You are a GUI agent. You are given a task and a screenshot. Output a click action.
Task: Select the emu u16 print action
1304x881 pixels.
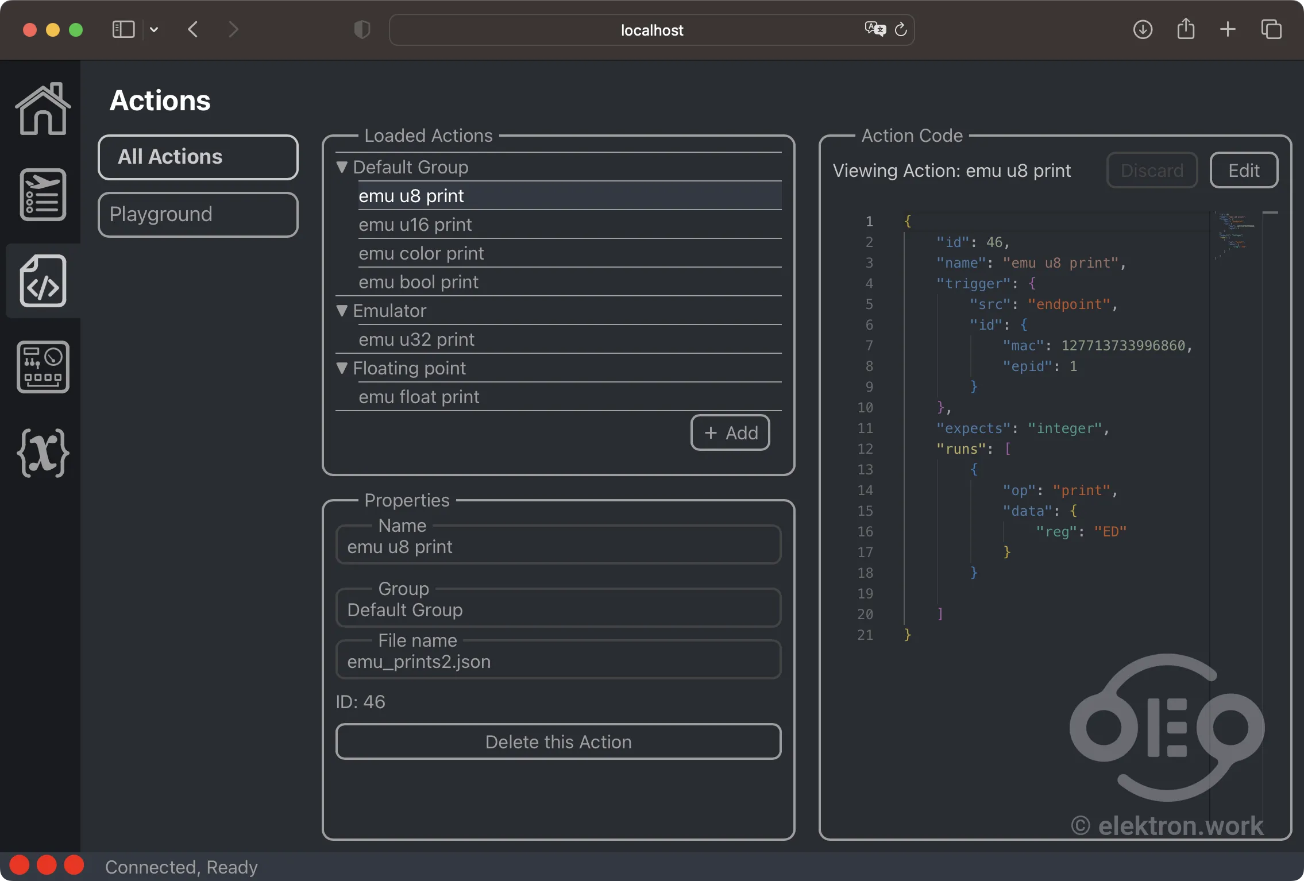click(x=570, y=225)
